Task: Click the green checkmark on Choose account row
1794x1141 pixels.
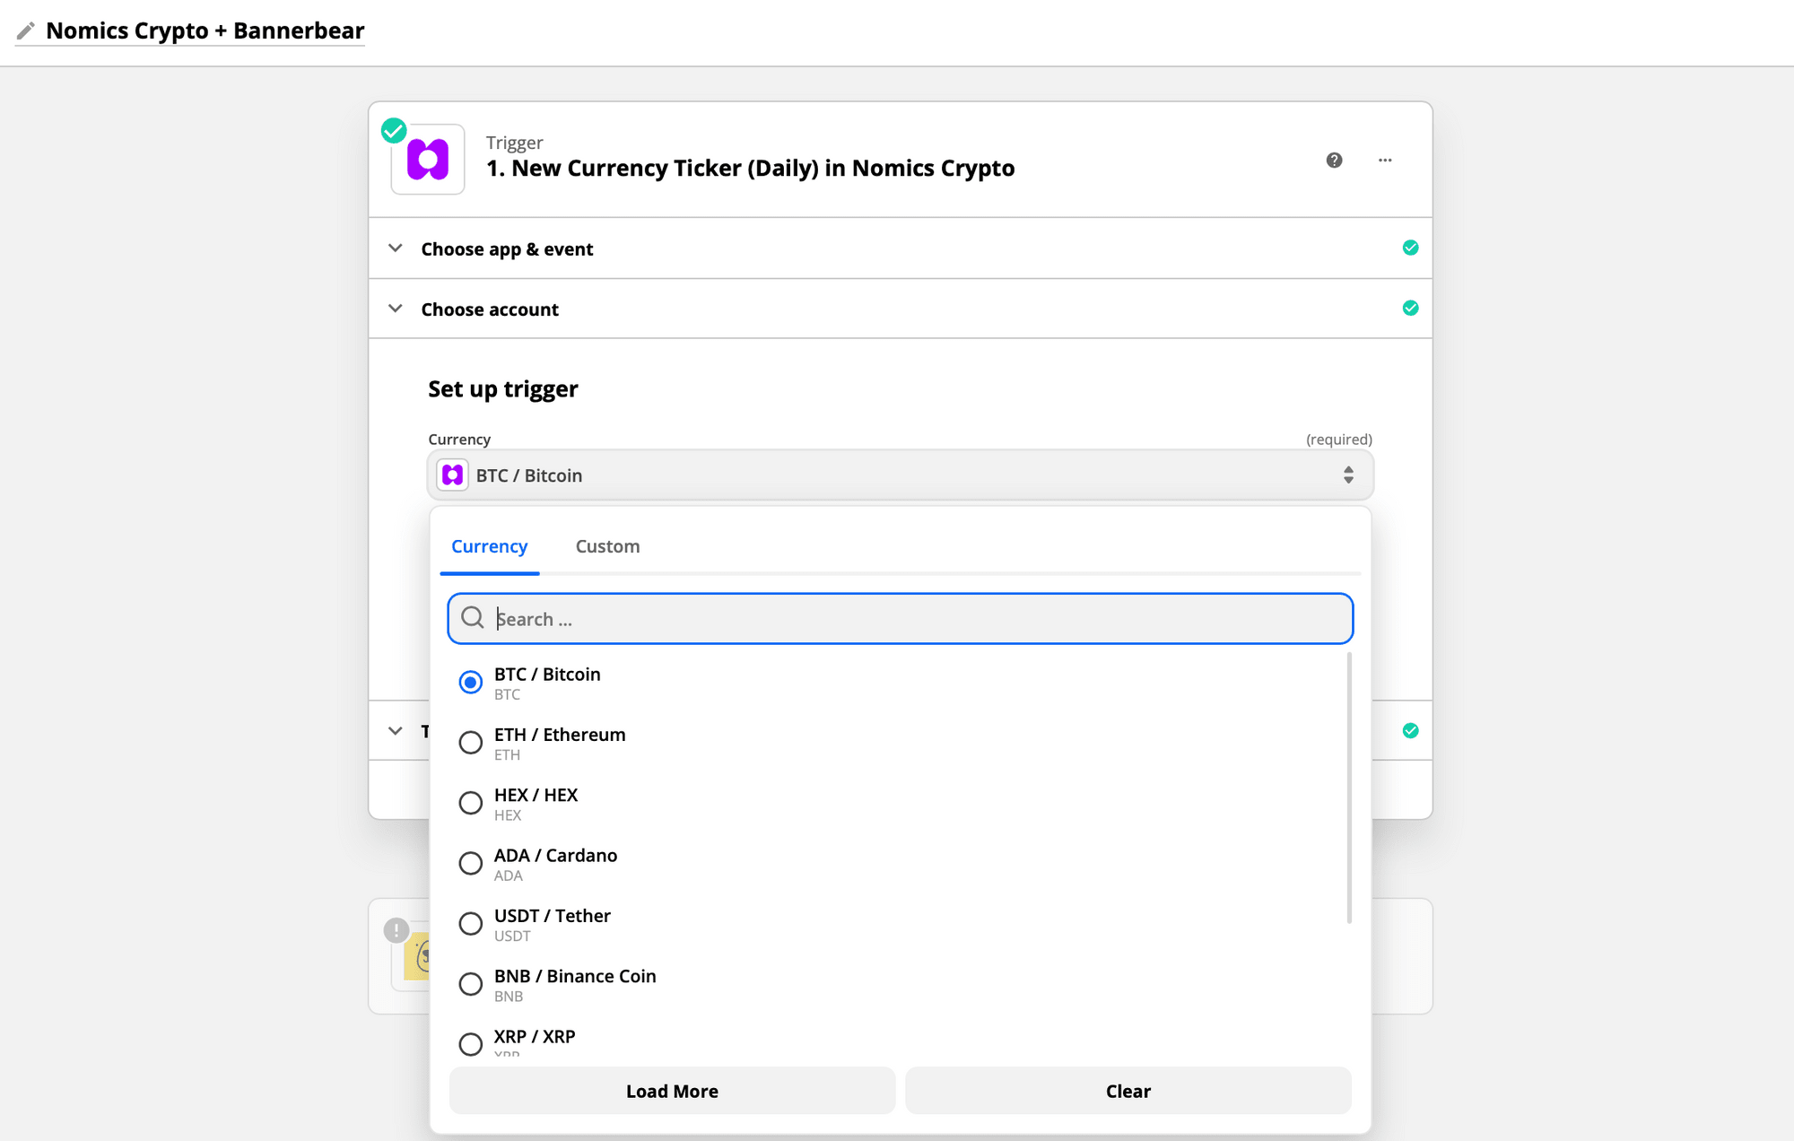Action: 1410,308
